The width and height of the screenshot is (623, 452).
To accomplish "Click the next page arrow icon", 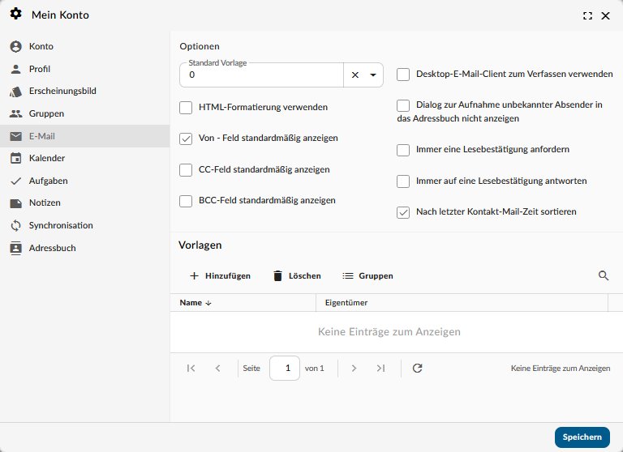I will coord(354,368).
